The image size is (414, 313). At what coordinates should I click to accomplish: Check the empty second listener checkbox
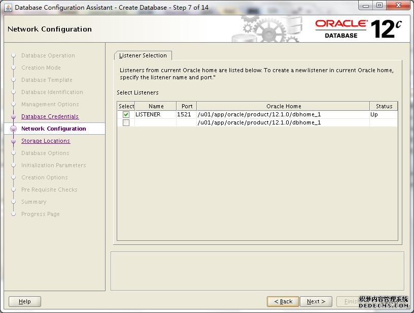(126, 122)
